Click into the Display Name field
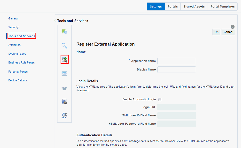 tap(177, 69)
